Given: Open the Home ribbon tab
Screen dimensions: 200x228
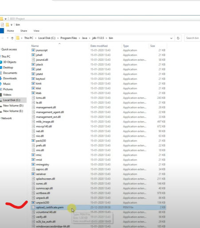Looking at the screenshot, I should (x=11, y=31).
